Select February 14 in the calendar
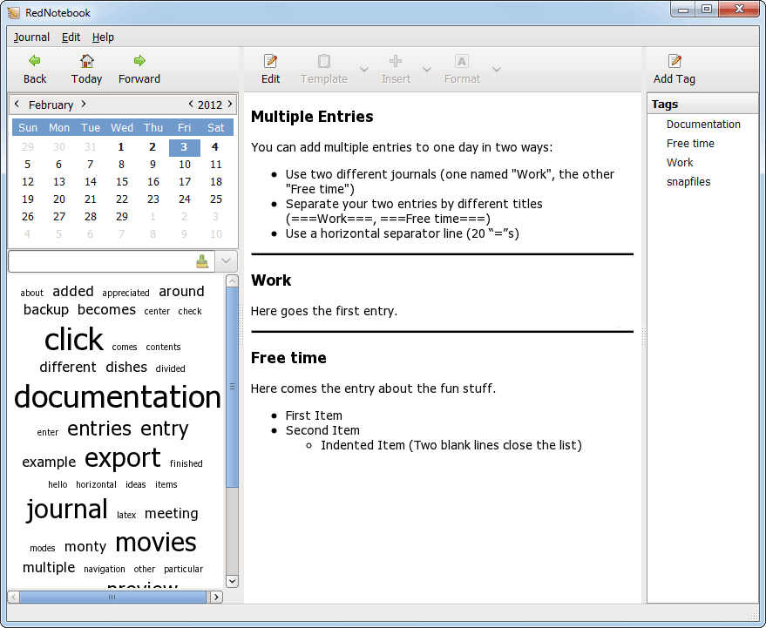Image resolution: width=766 pixels, height=628 pixels. click(x=91, y=182)
